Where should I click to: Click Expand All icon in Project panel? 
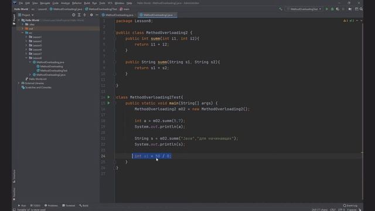click(x=79, y=15)
